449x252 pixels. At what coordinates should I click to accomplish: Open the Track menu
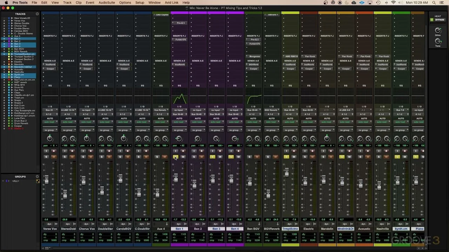click(67, 2)
